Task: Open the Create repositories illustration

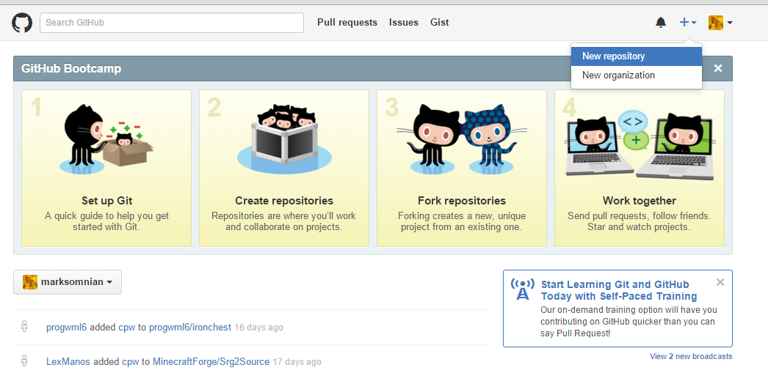Action: [x=284, y=139]
